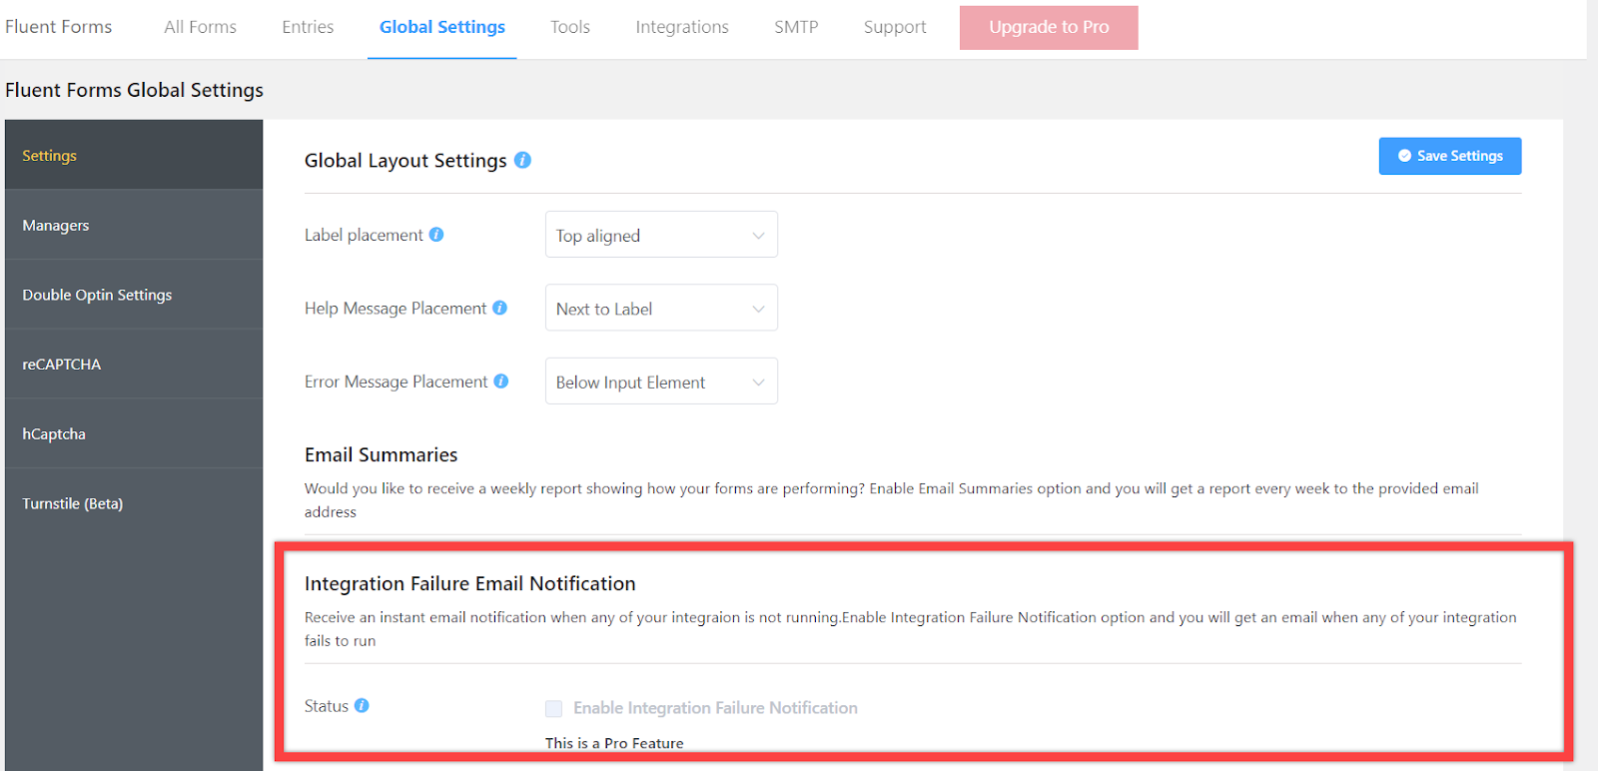
Task: Open Turnstile (Beta) in sidebar
Action: [134, 503]
